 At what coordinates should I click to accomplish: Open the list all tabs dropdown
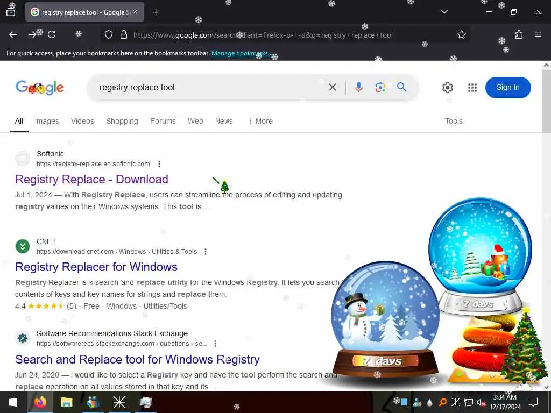(x=444, y=12)
